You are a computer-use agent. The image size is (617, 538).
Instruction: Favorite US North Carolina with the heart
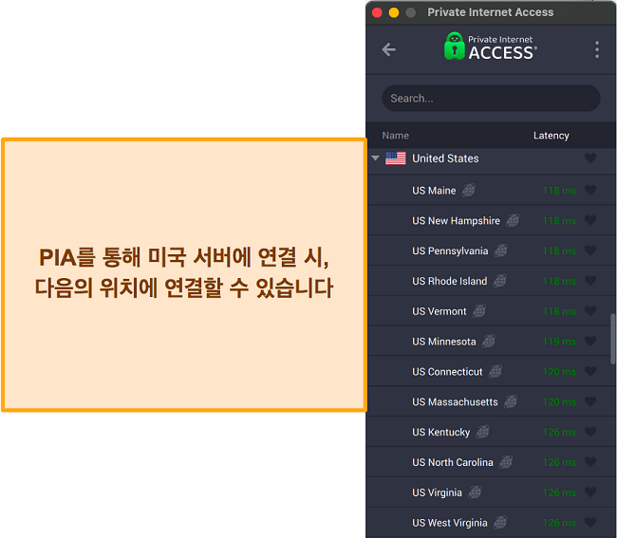(590, 462)
